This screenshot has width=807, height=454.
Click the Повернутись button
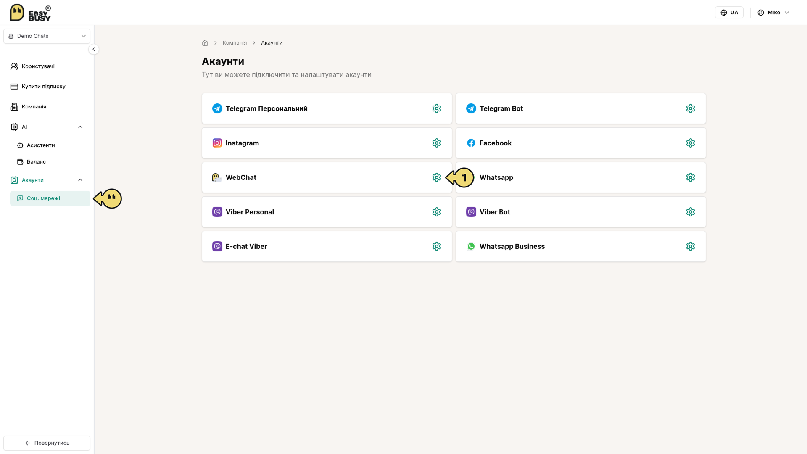coord(47,443)
